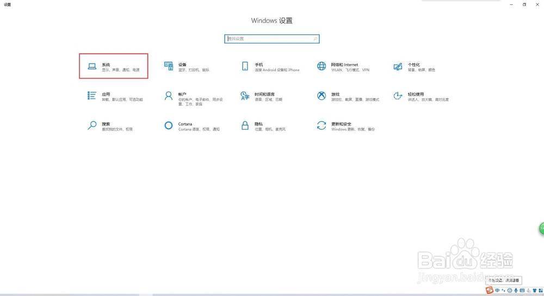The height and width of the screenshot is (296, 544).
Task: Open 更新和安全 (Update & Security) tile
Action: (x=346, y=125)
